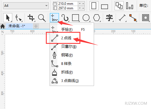The image size is (151, 109).
Task: Open the A4 page size dropdown
Action: (x=26, y=6)
